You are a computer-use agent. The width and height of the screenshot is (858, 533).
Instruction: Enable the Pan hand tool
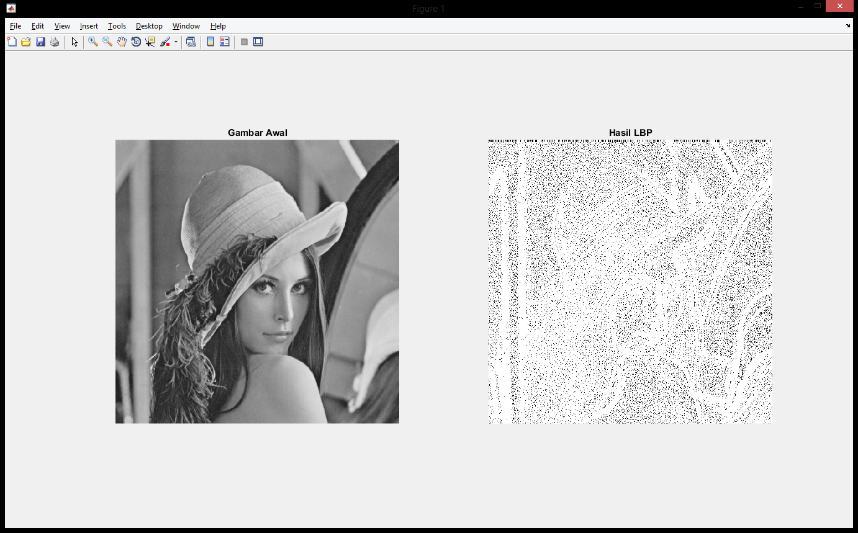(x=122, y=42)
